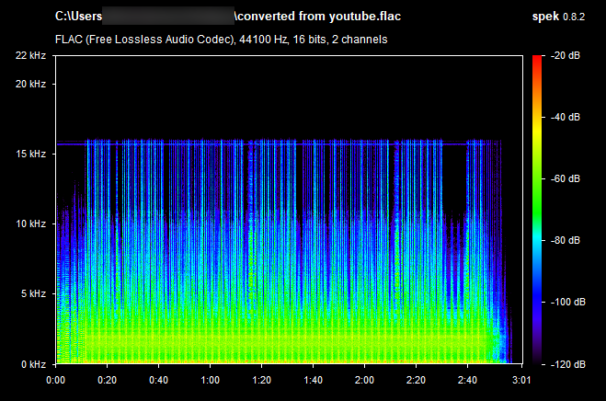Click the spek application name label
606x401 pixels.
545,17
